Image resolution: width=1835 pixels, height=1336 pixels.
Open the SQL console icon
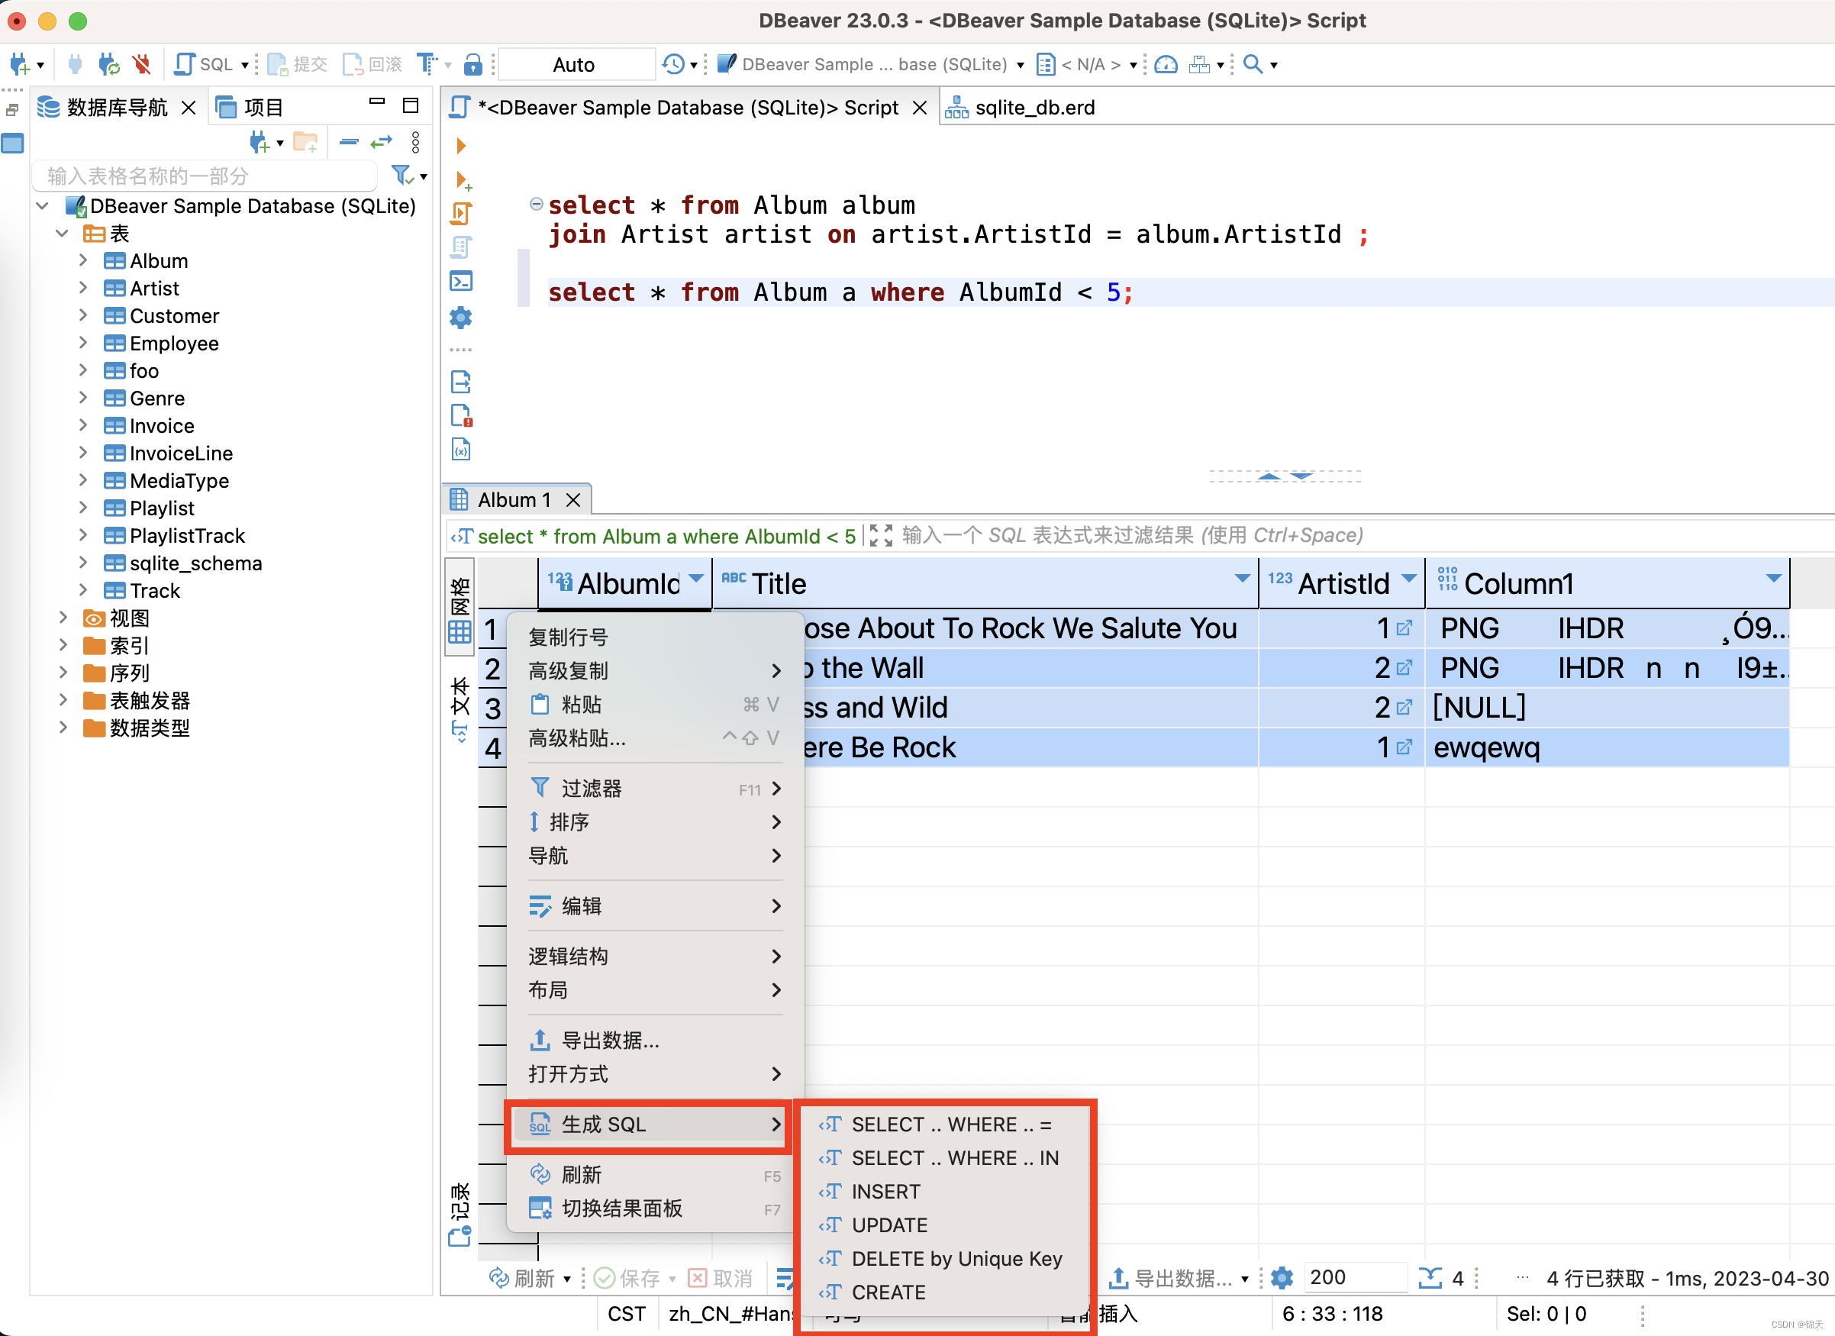pyautogui.click(x=460, y=281)
